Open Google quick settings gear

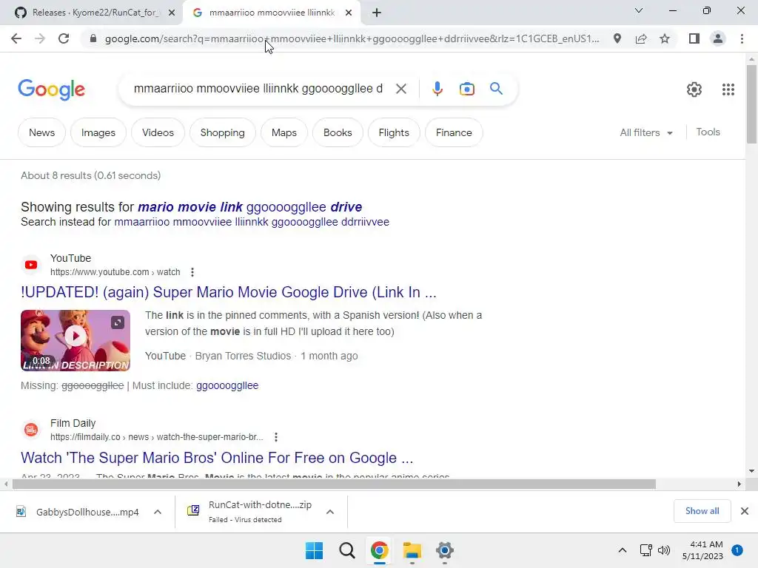(694, 89)
